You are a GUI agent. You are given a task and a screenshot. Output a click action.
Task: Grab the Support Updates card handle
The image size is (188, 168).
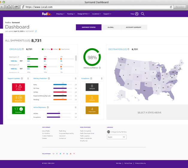(x=28, y=79)
